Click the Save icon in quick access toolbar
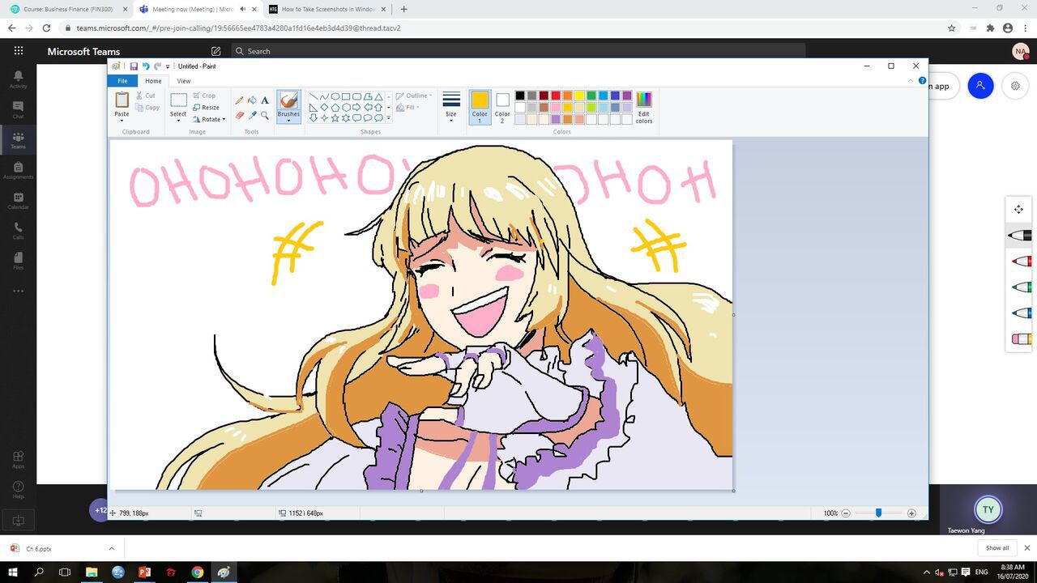 tap(134, 66)
